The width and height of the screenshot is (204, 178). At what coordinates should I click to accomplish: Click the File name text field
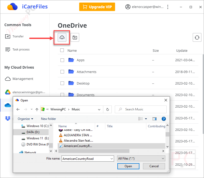(x=86, y=159)
